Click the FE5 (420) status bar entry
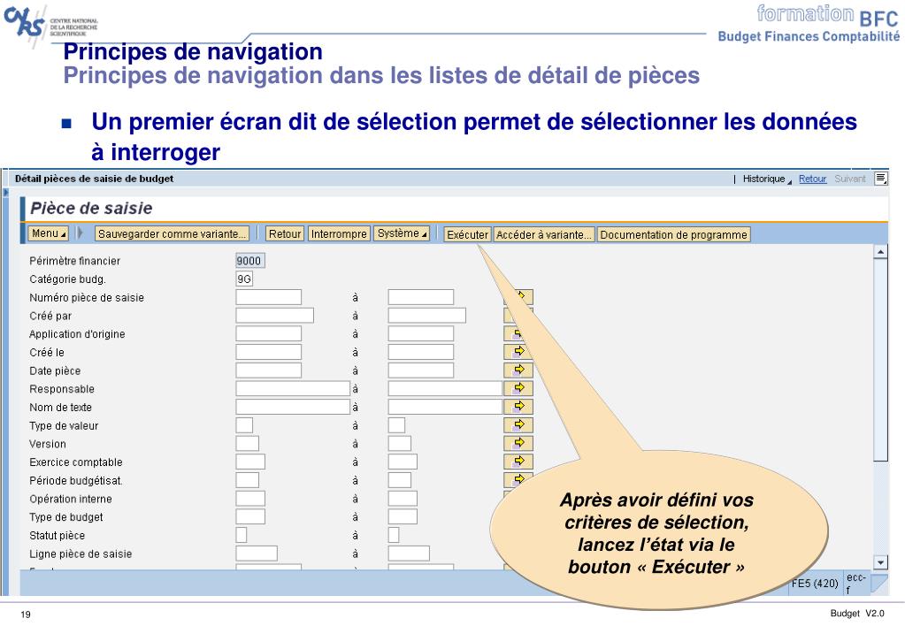The width and height of the screenshot is (905, 626). coord(815,584)
